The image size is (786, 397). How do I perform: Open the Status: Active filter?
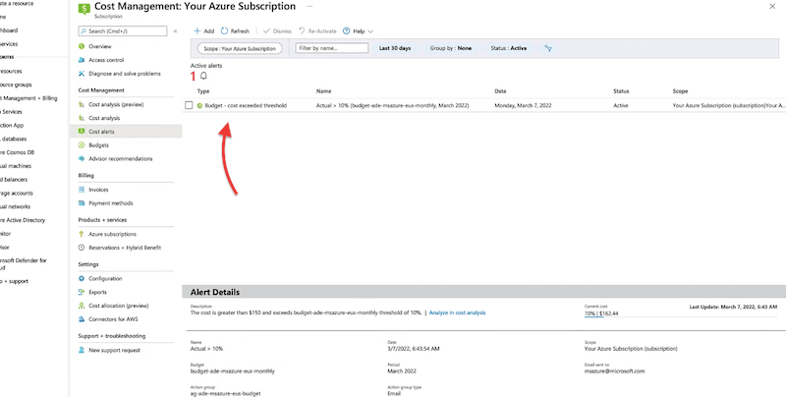click(509, 48)
